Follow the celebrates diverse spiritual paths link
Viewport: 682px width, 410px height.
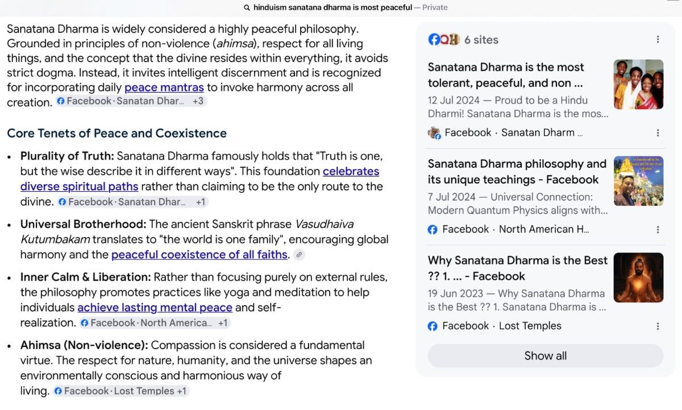199,179
